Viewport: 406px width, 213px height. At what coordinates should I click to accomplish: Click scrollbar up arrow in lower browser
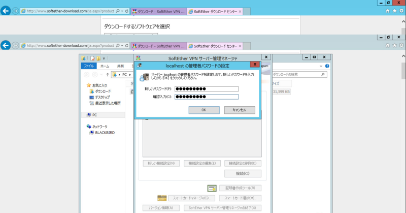pyautogui.click(x=403, y=56)
